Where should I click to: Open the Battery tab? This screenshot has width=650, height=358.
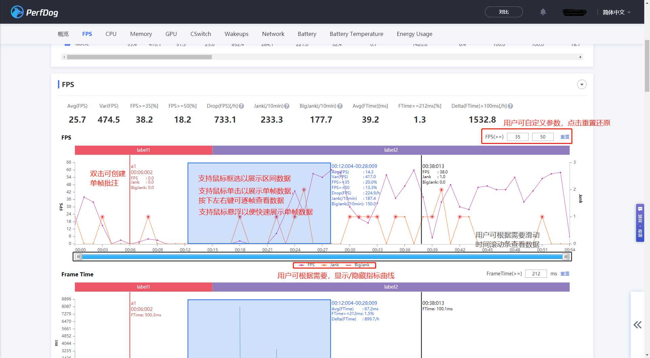pyautogui.click(x=307, y=34)
